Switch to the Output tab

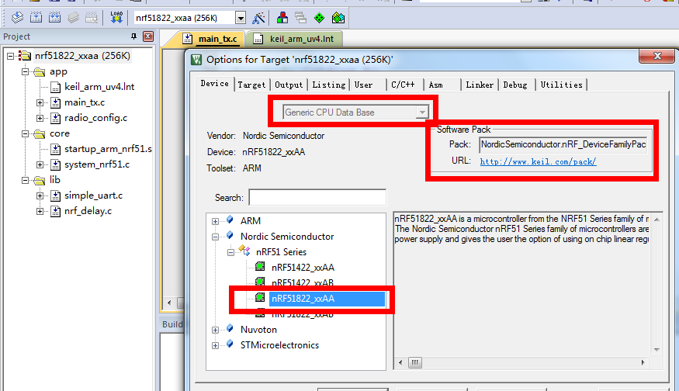(289, 85)
